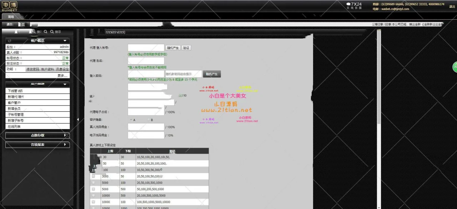Click the first user silhouette icon above sidebar
Screen dimensions: 457x209
point(16,32)
